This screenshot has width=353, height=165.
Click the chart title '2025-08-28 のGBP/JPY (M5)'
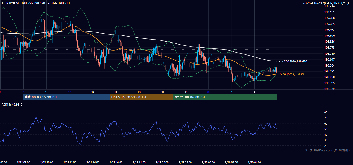326,3
